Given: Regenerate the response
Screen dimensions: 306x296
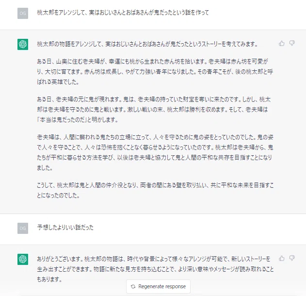Looking at the screenshot, I should pyautogui.click(x=158, y=286).
